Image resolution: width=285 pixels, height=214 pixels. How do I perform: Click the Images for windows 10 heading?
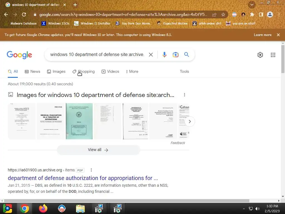(95, 95)
